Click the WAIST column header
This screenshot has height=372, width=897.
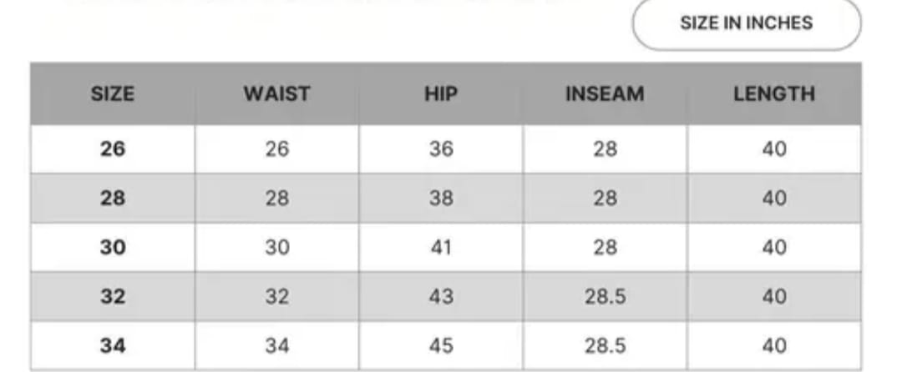tap(276, 94)
